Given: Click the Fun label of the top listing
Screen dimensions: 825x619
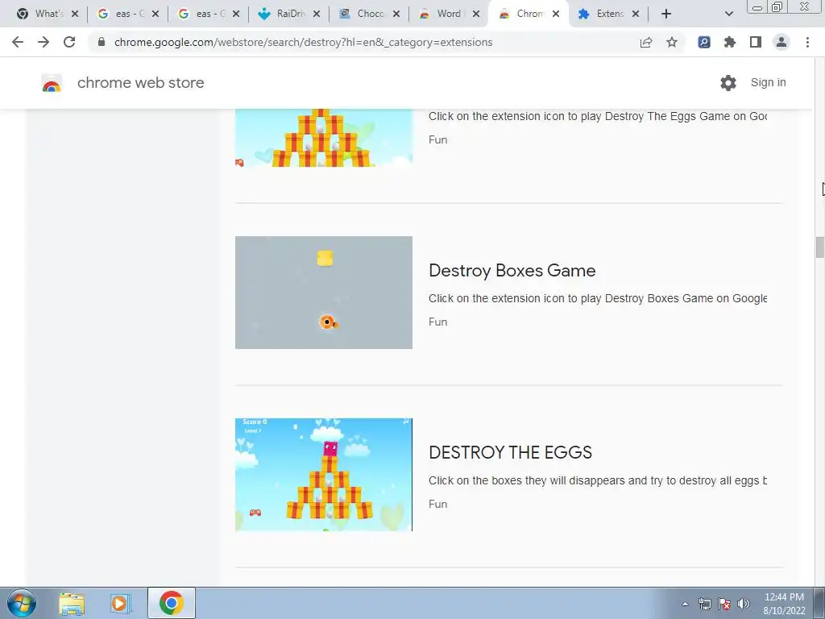Looking at the screenshot, I should coord(437,139).
